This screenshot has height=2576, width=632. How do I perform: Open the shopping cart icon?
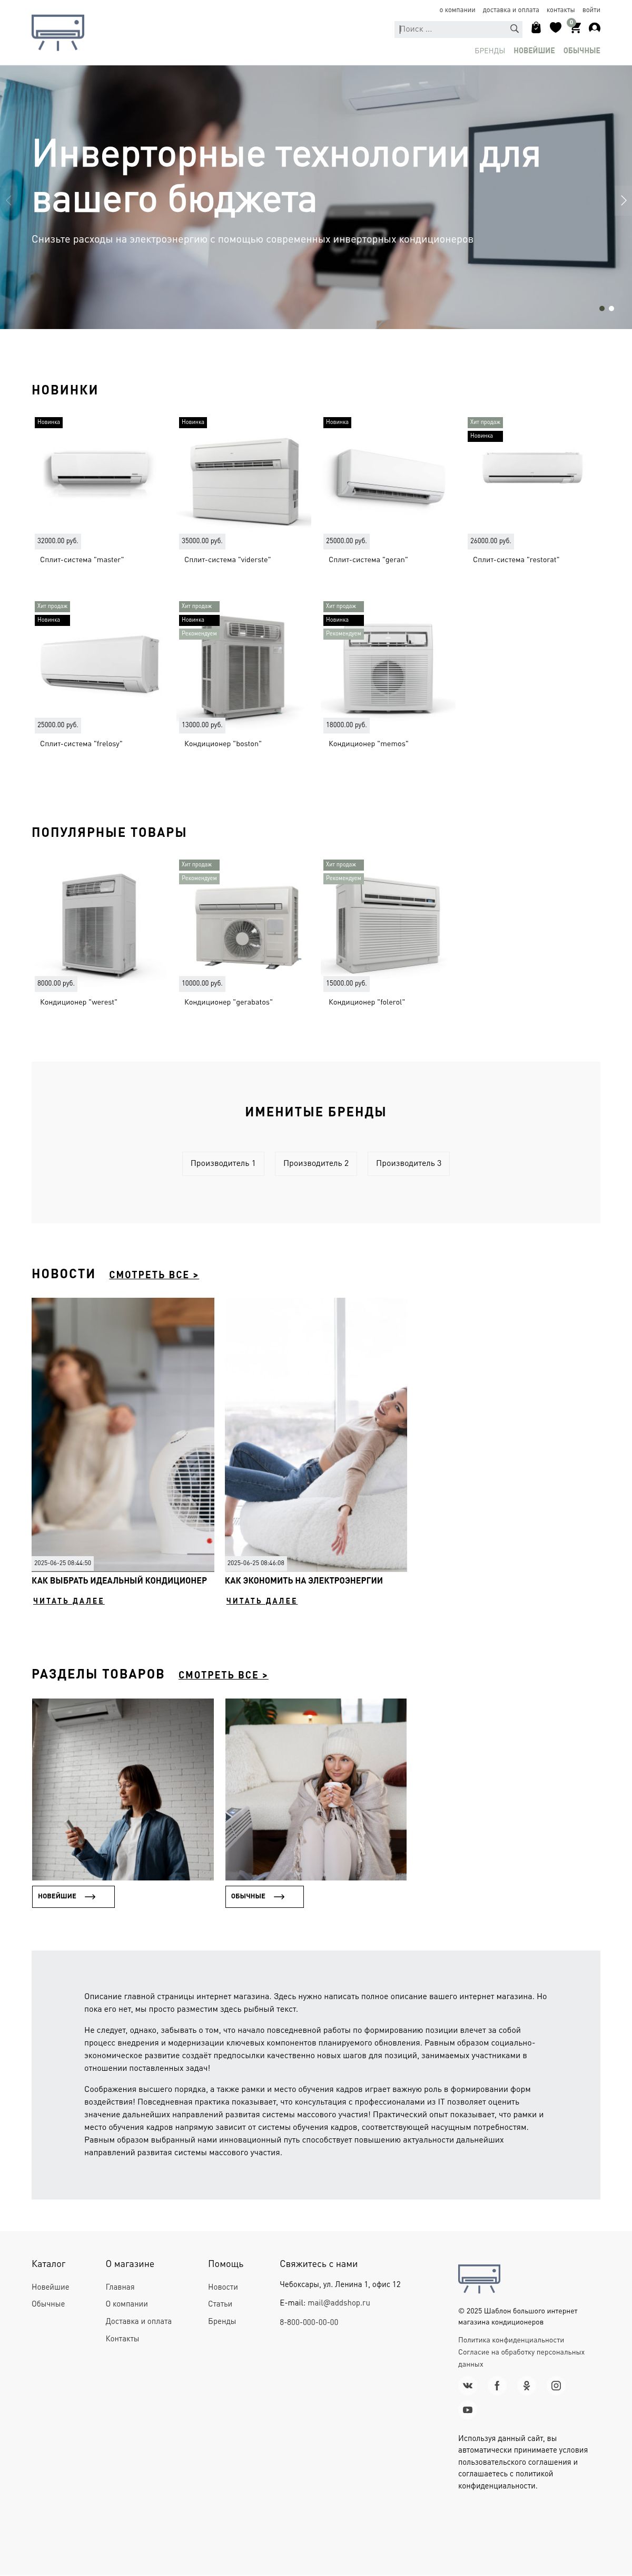point(574,27)
